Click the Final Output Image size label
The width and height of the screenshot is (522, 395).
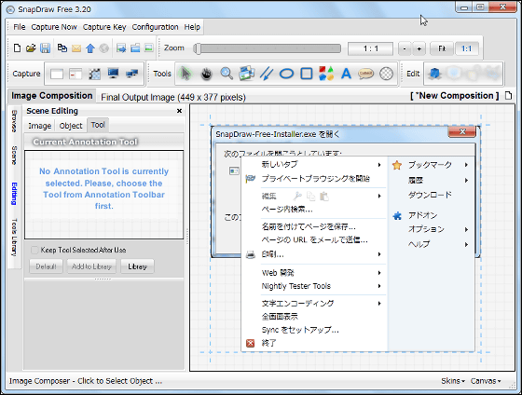[x=173, y=98]
